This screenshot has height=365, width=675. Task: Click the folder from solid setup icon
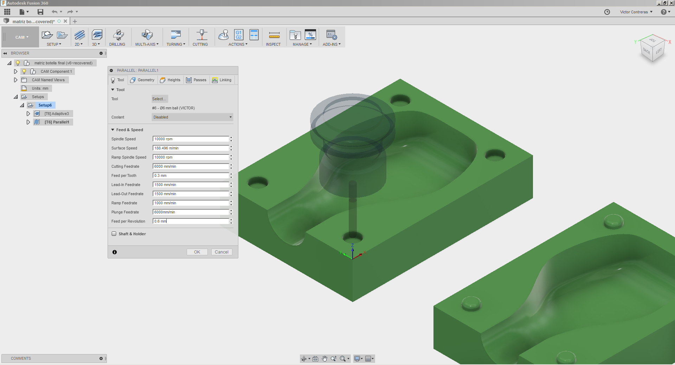coord(62,35)
